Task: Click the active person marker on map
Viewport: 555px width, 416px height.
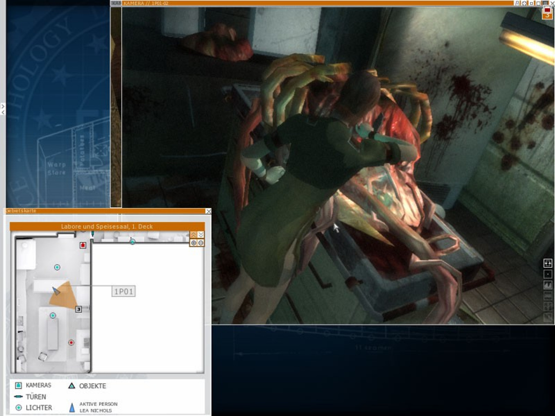Action: click(56, 291)
